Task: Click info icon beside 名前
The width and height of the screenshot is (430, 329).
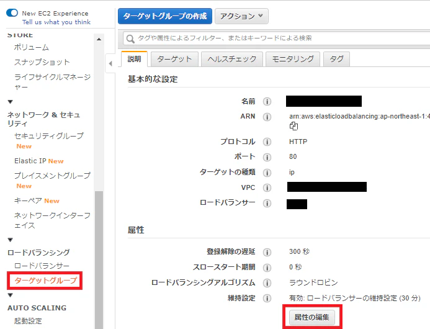Action: (267, 102)
